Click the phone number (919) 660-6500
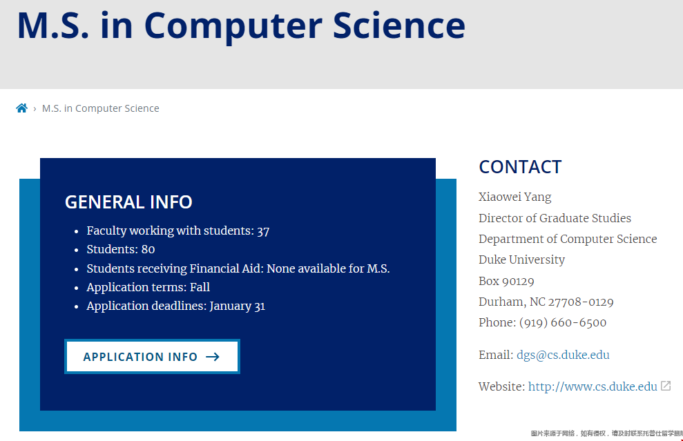The width and height of the screenshot is (683, 441). 563,322
